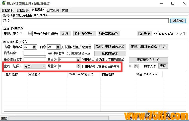
Task: Click the 浏览(O) browse button
Action: [178, 21]
